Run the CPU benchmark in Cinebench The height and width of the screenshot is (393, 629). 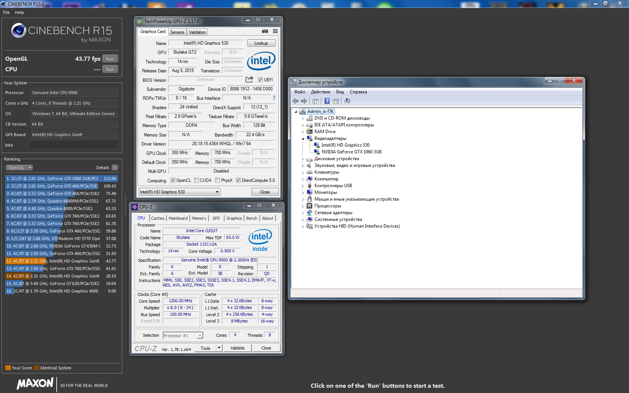(110, 69)
